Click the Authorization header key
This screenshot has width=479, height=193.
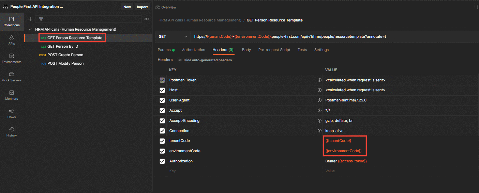181,161
